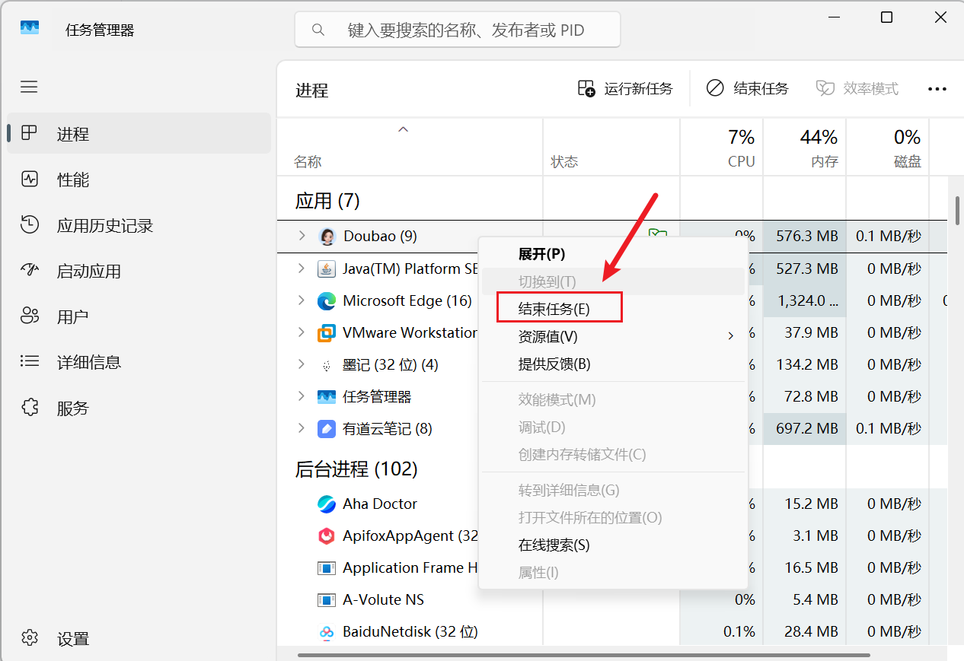This screenshot has width=964, height=661.
Task: Expand VMware Workstation group
Action: 302,332
